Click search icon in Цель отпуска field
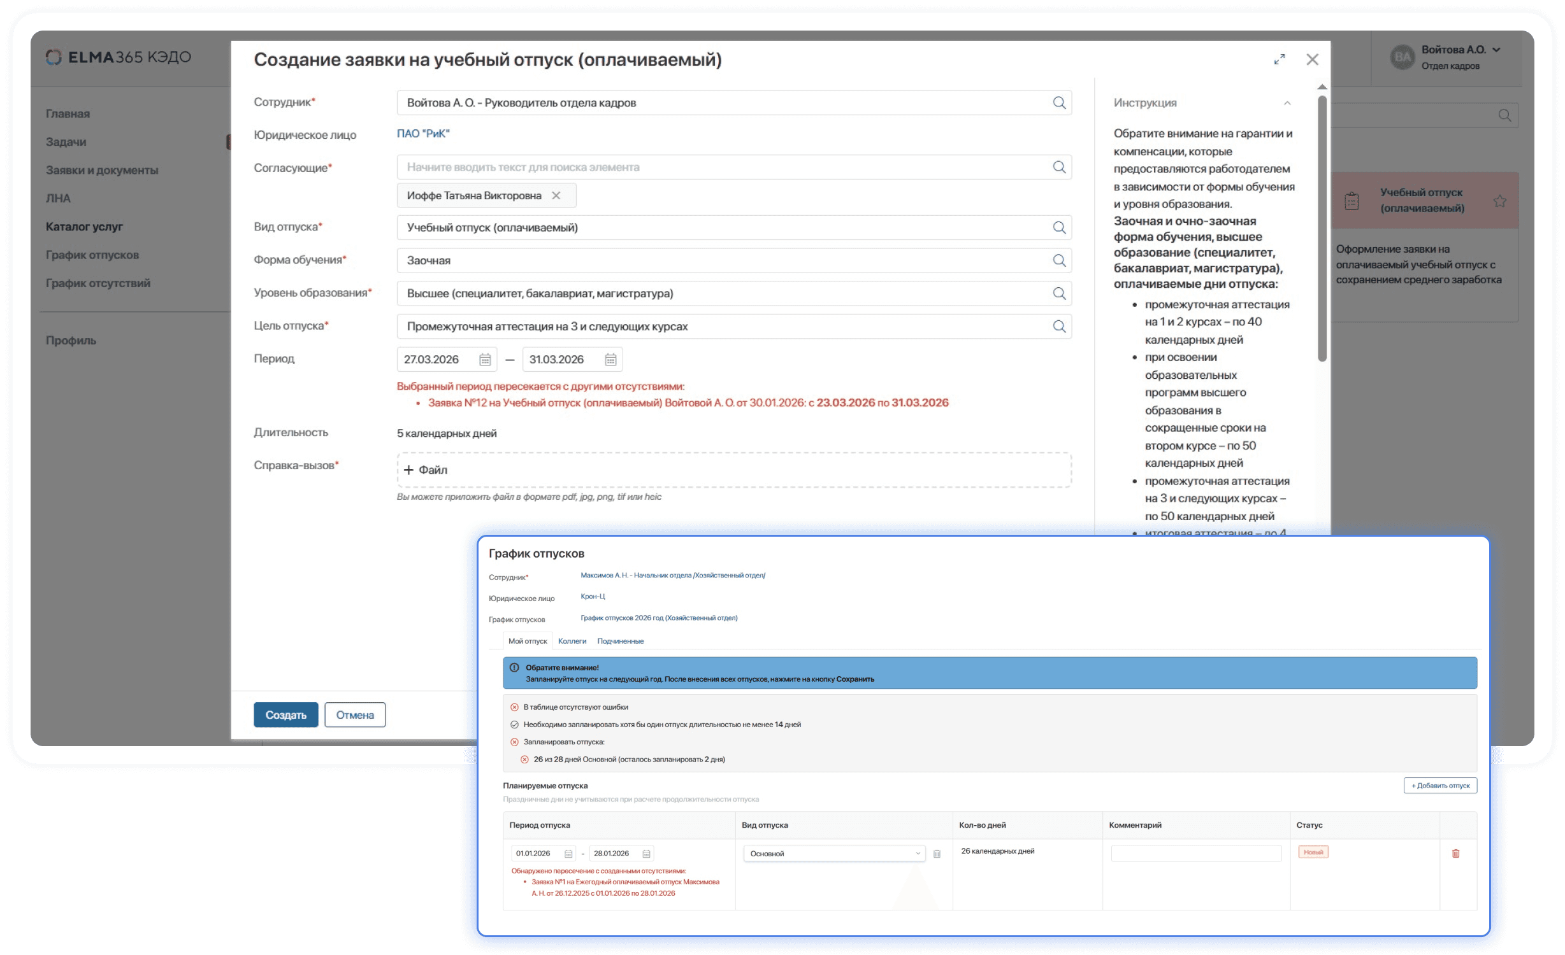This screenshot has height=955, width=1565. click(x=1059, y=326)
